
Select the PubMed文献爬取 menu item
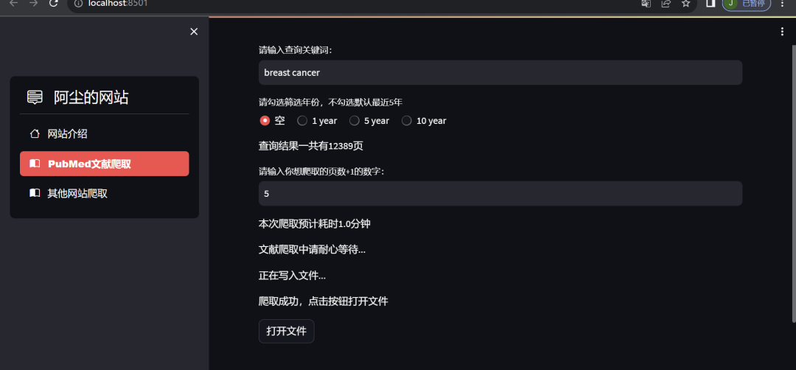click(x=105, y=164)
